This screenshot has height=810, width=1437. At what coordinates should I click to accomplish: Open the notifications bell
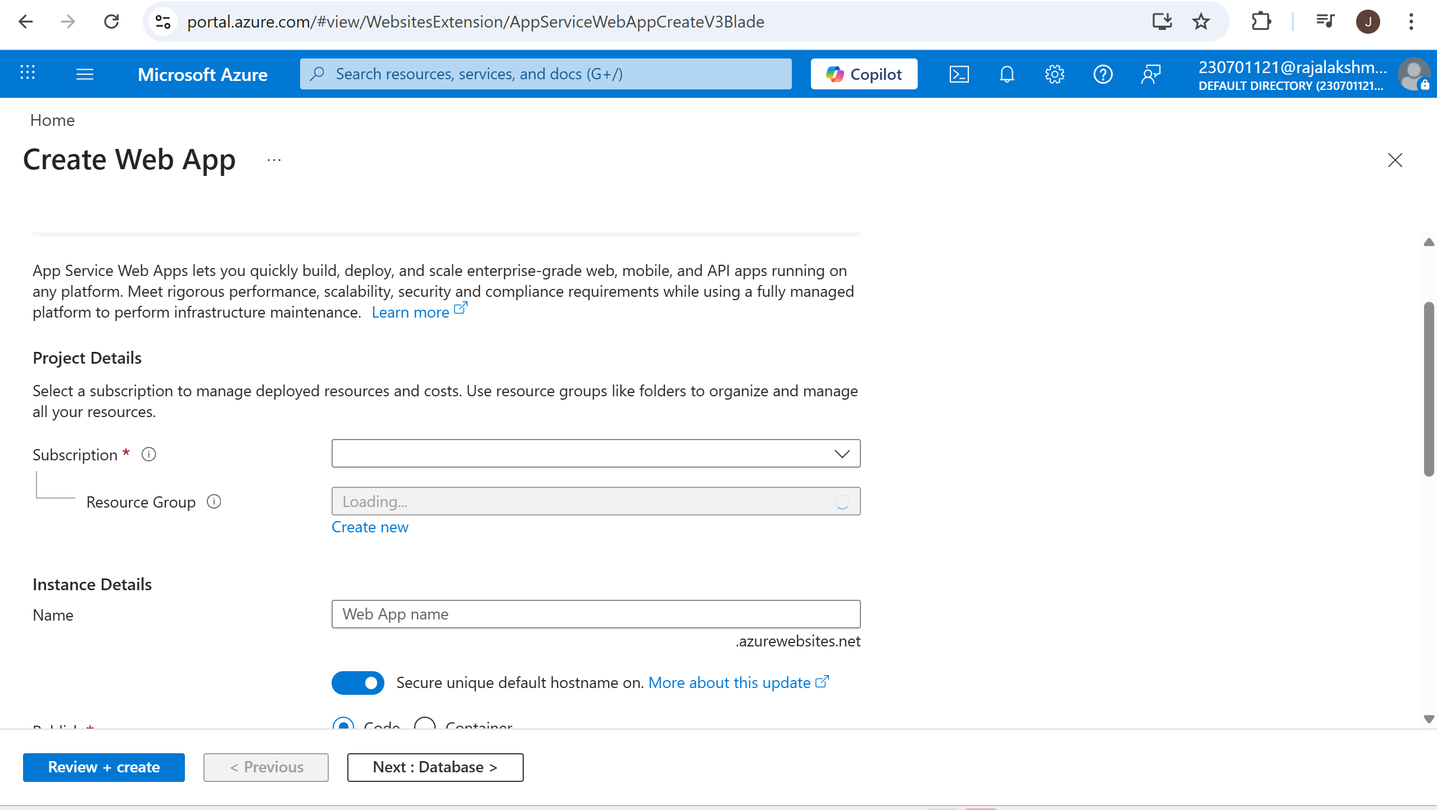(x=1007, y=74)
